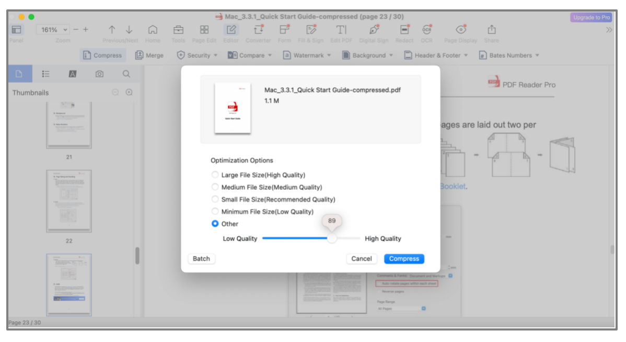Shrink thumbnails with minus icon
Image resolution: width=626 pixels, height=342 pixels.
115,92
